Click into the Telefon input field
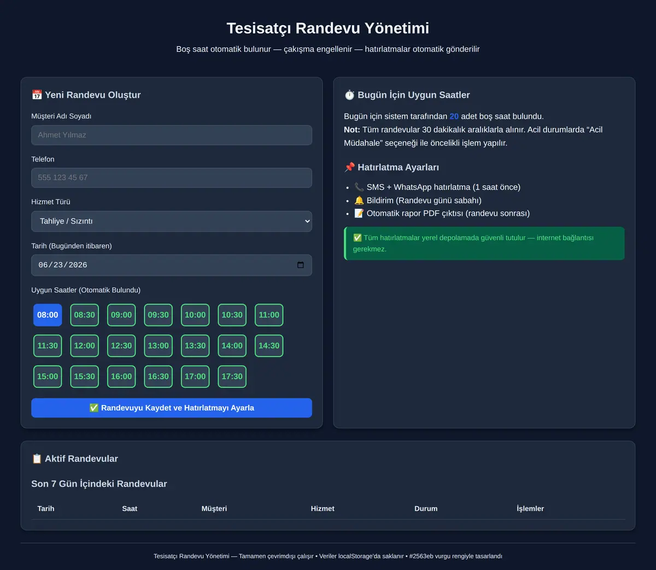 point(172,178)
